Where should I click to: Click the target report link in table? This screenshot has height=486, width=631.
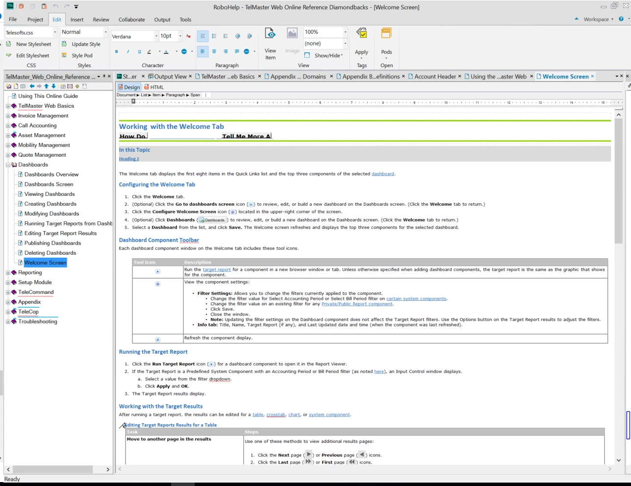(217, 269)
